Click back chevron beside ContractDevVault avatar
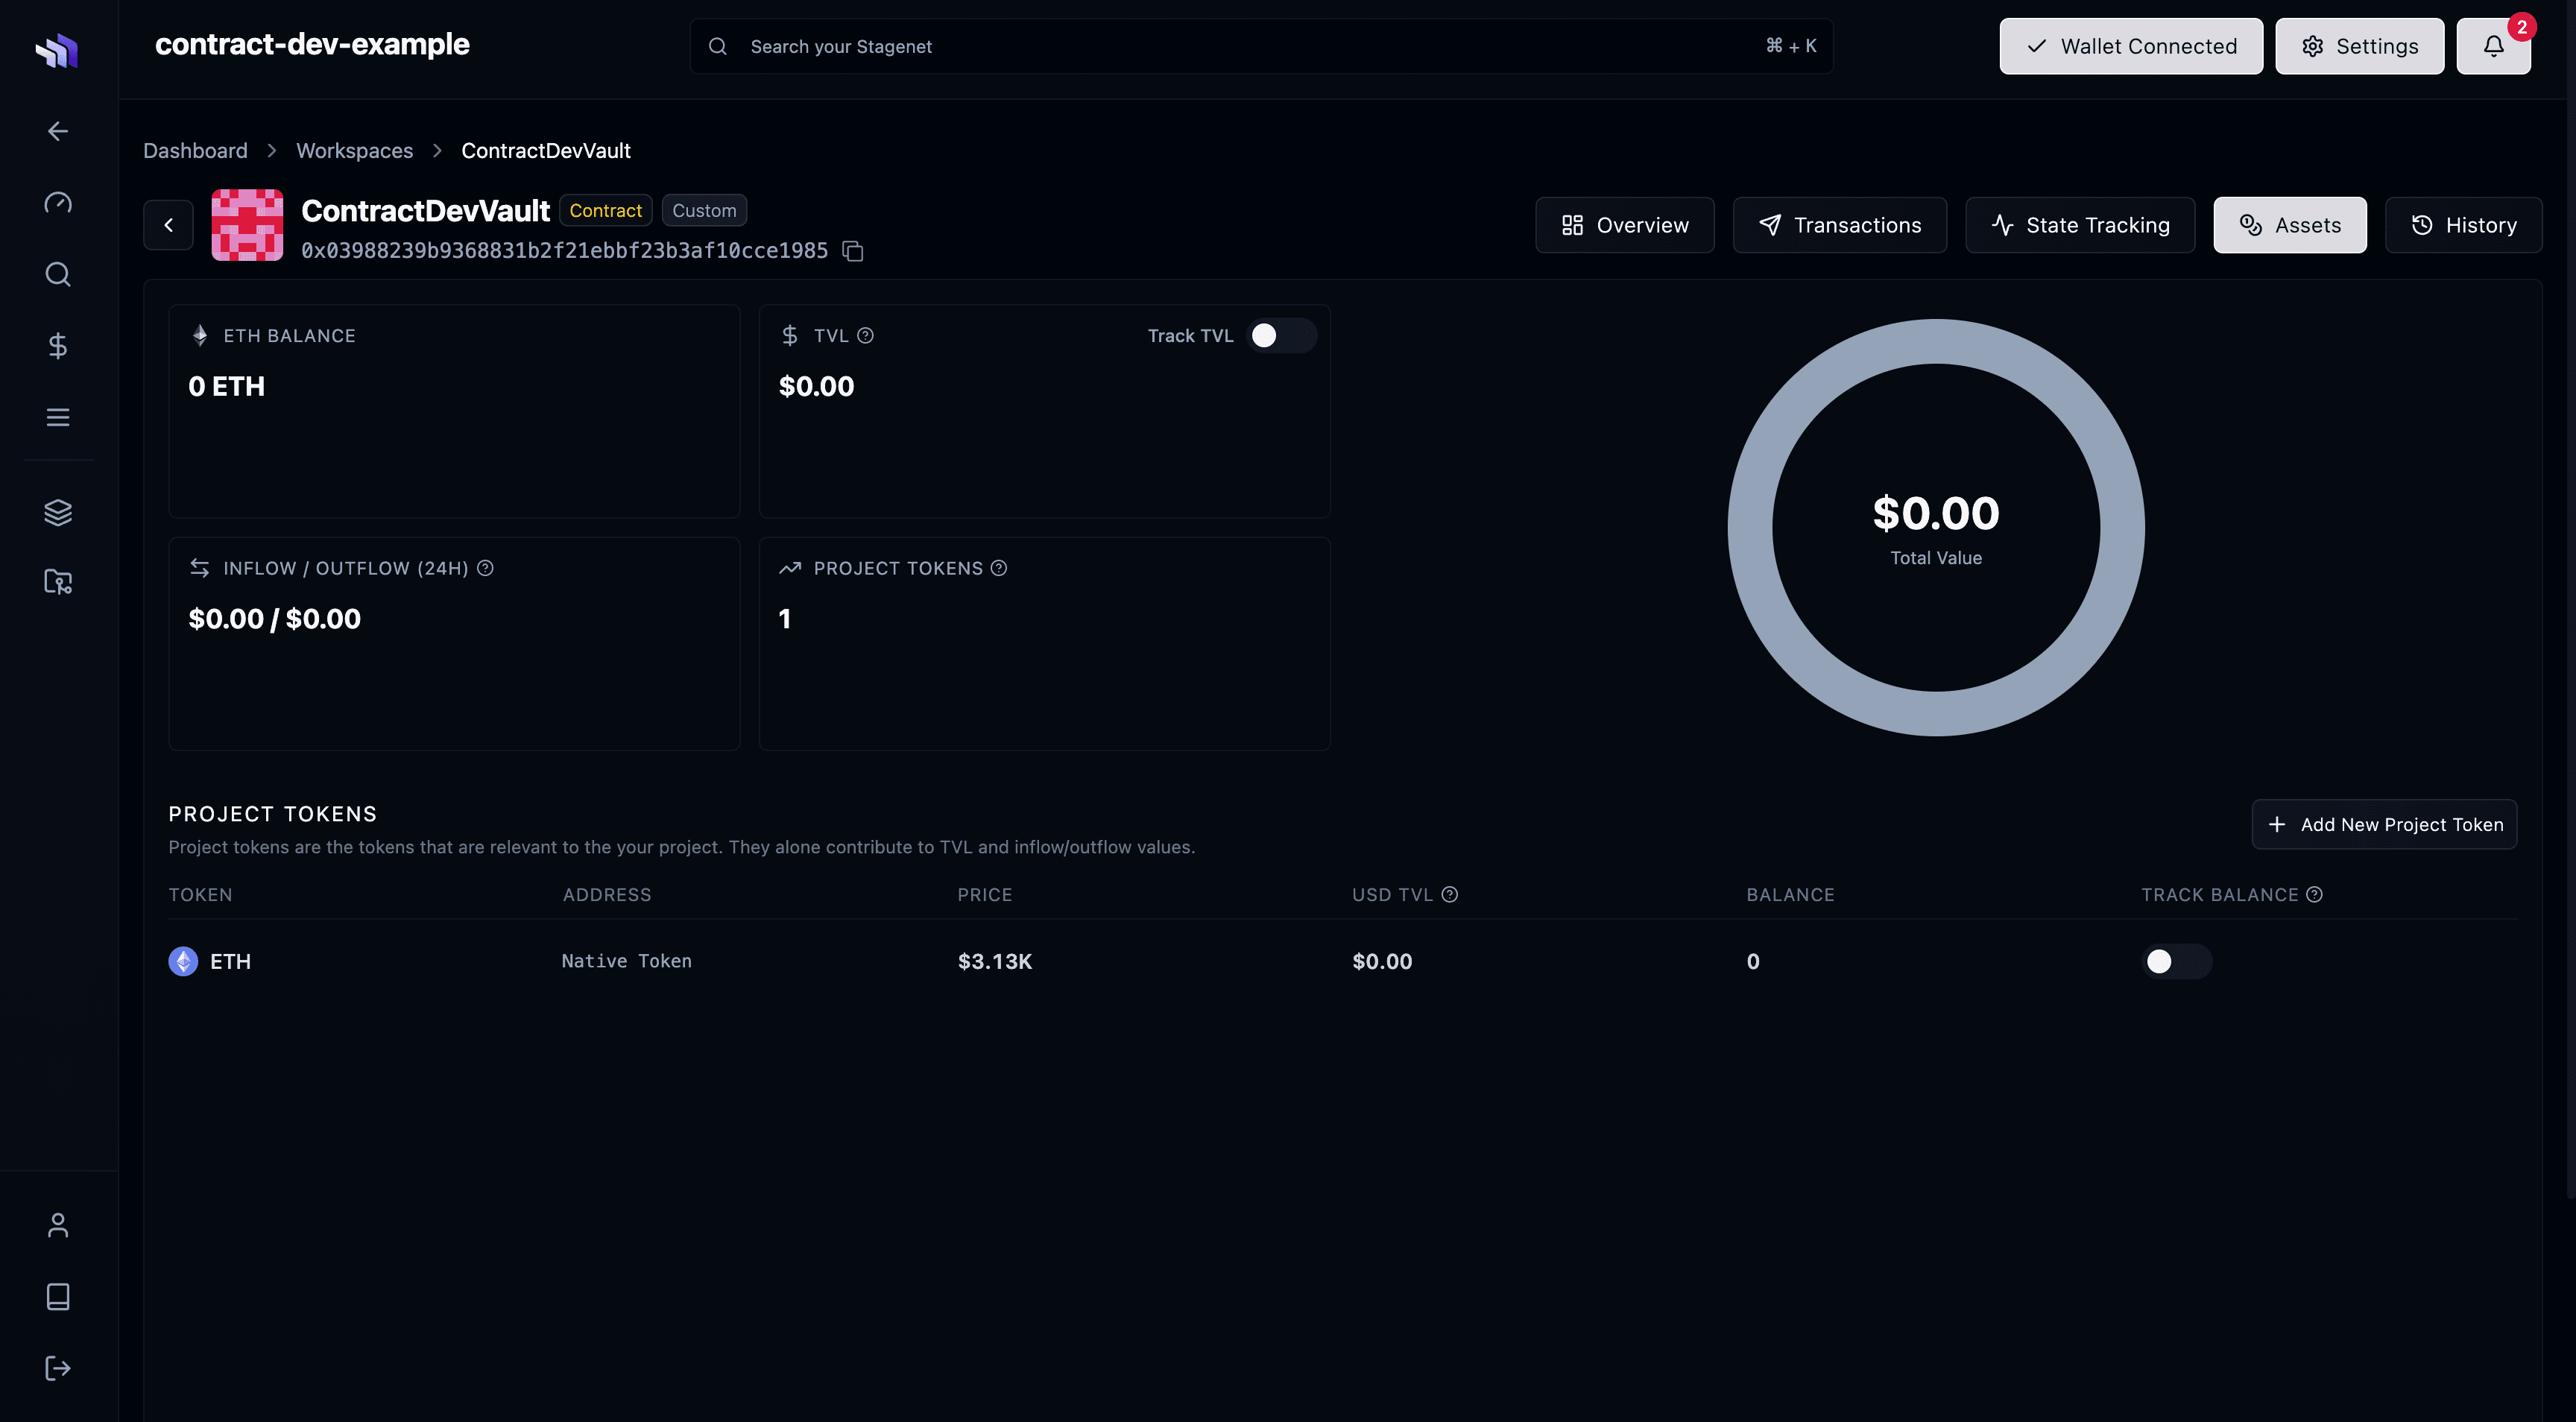The width and height of the screenshot is (2576, 1422). [x=168, y=225]
